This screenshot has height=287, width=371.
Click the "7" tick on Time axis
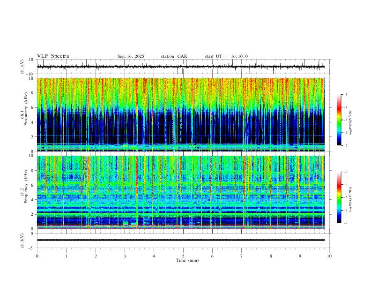(242, 256)
